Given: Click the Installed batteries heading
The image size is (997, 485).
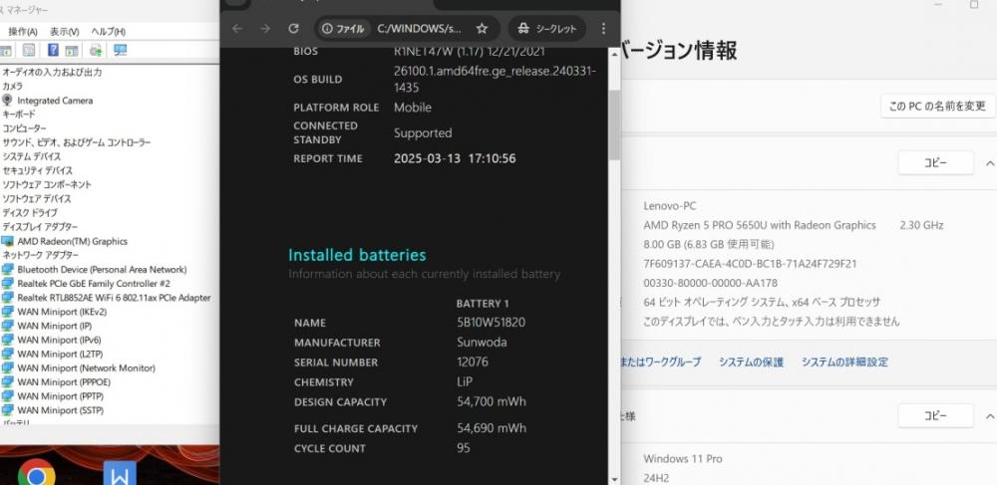Looking at the screenshot, I should [357, 255].
